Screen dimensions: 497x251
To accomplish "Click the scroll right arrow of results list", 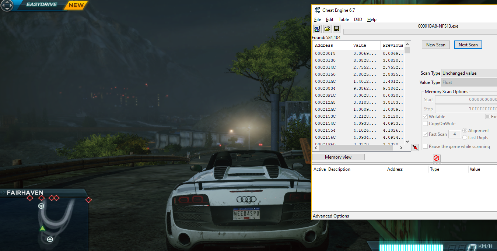I will [401, 148].
